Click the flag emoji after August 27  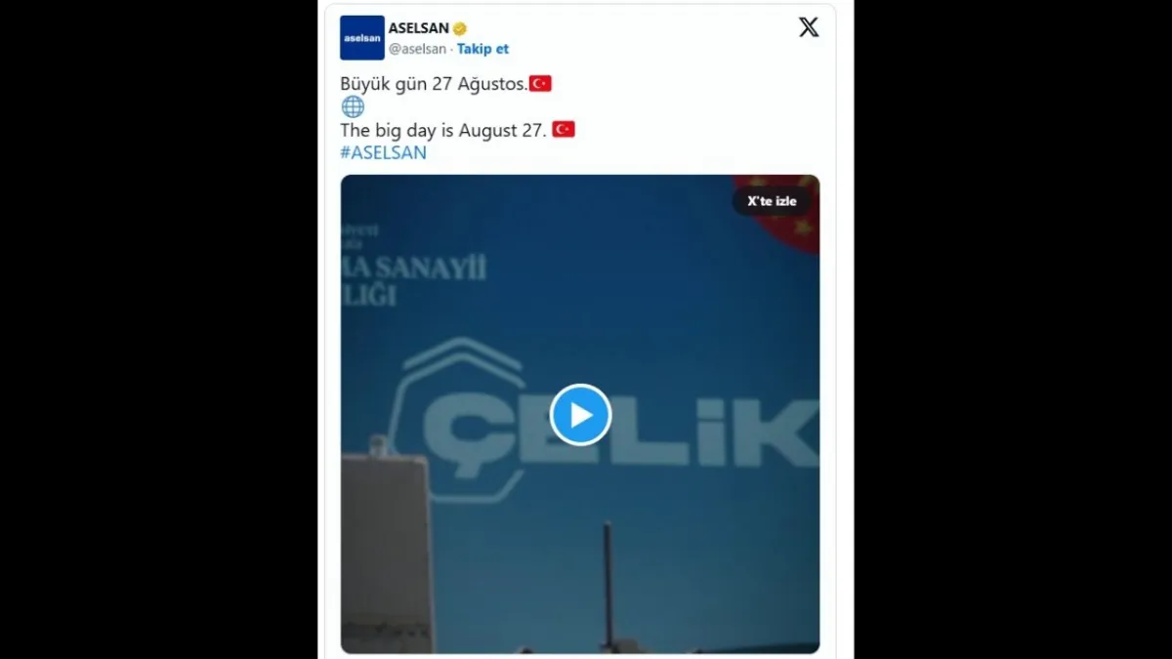click(564, 129)
